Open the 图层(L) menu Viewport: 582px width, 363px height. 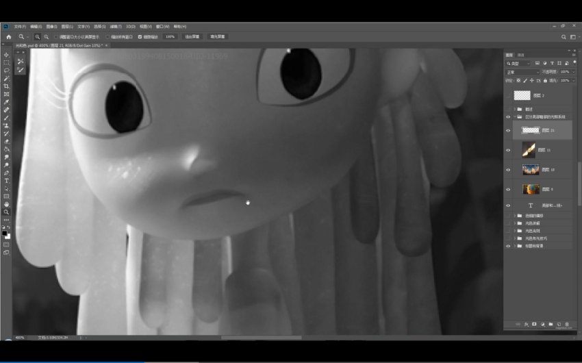point(67,27)
